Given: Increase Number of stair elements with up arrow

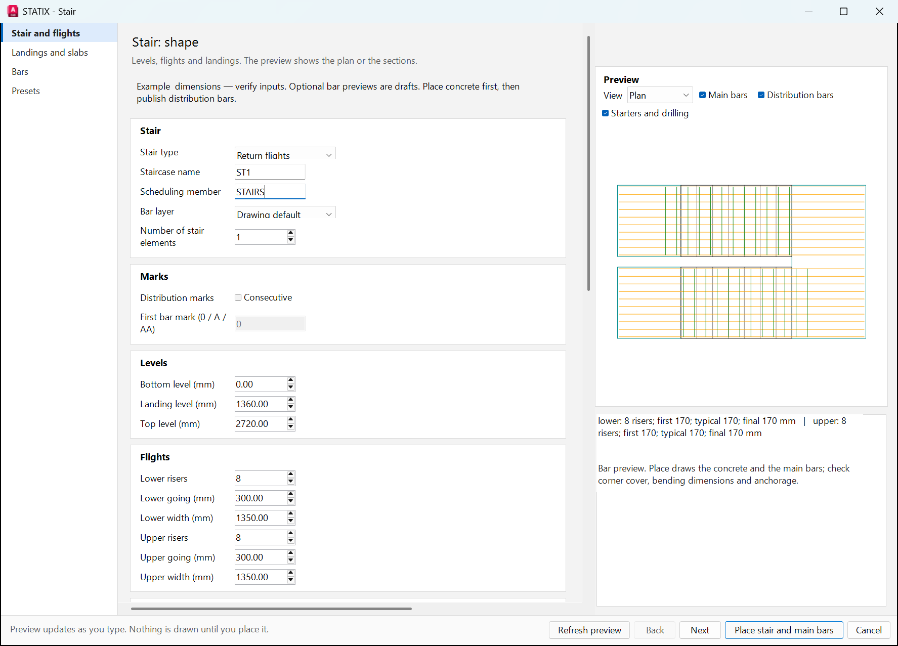Looking at the screenshot, I should [x=291, y=233].
